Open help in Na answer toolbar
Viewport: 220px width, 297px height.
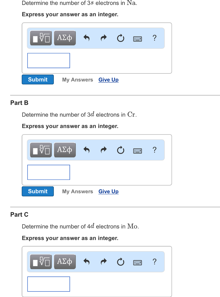(x=154, y=38)
